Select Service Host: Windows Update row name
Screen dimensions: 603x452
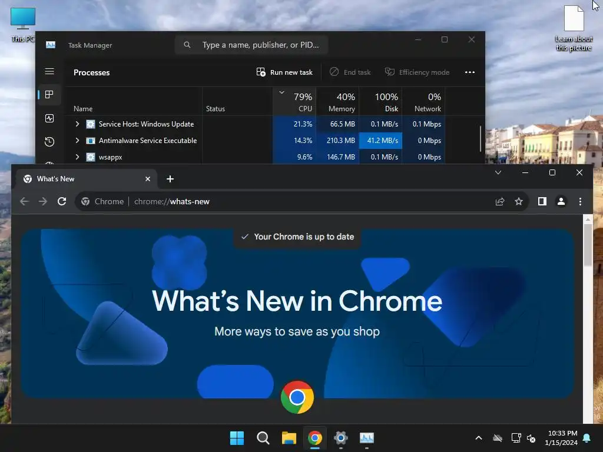pyautogui.click(x=146, y=124)
